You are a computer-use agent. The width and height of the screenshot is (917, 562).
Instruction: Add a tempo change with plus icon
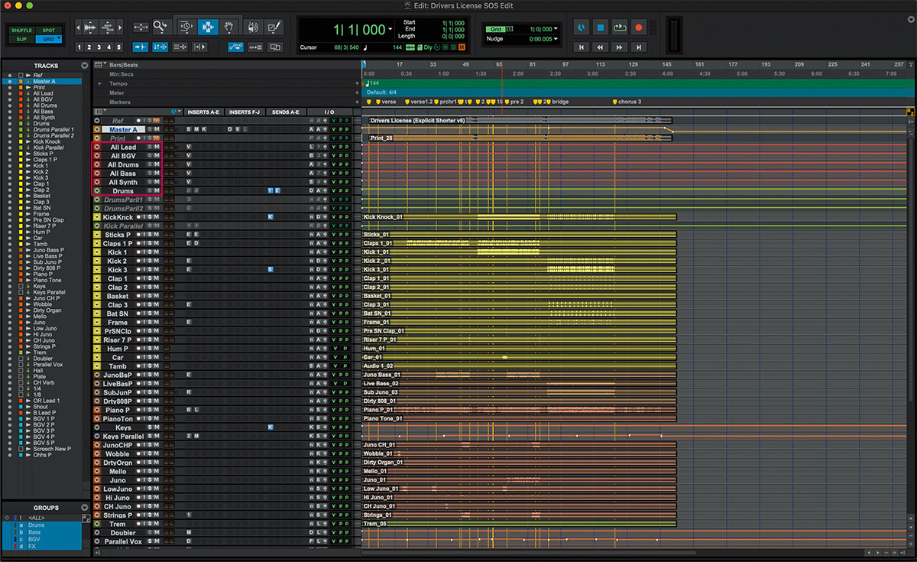coord(357,83)
